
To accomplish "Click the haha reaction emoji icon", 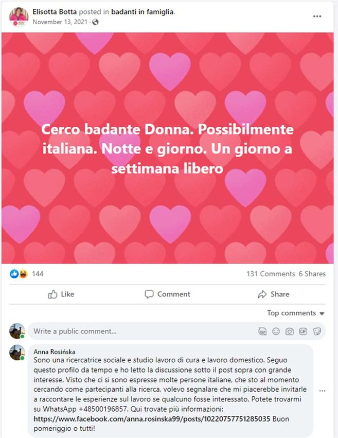I will [23, 274].
